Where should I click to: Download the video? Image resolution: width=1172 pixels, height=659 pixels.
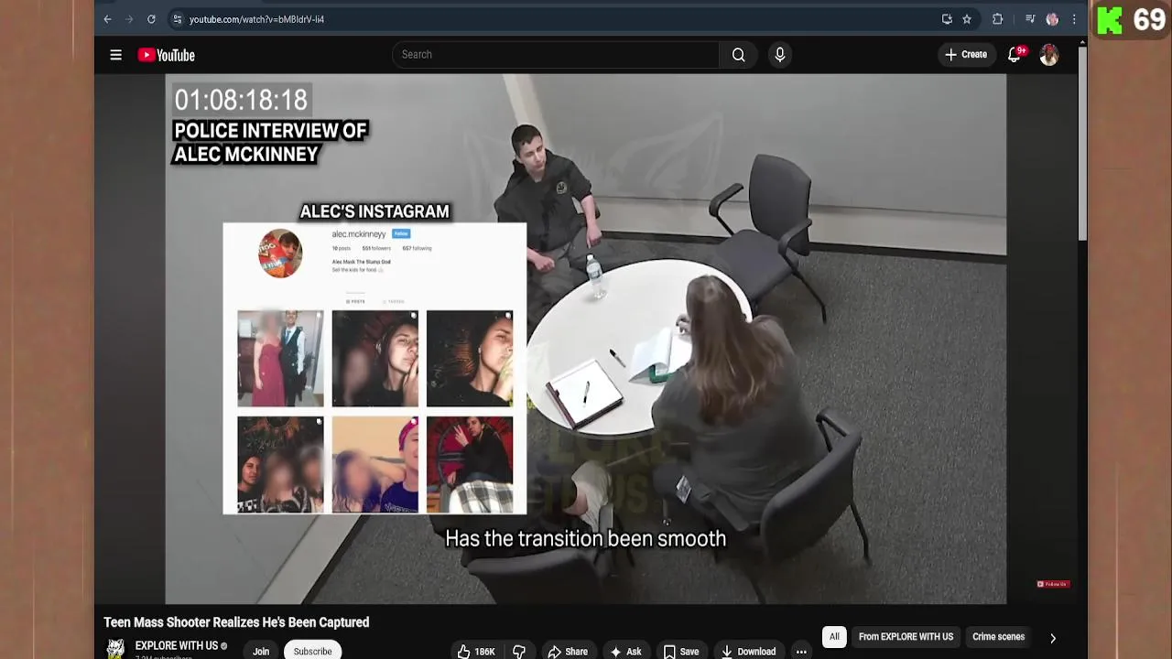pos(747,651)
